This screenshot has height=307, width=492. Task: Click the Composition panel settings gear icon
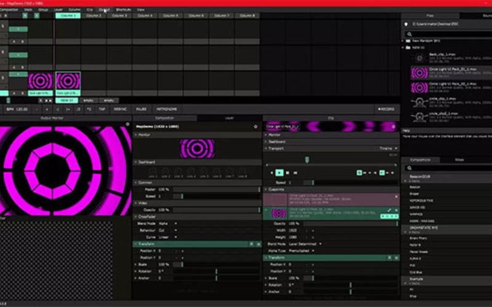tap(256, 126)
